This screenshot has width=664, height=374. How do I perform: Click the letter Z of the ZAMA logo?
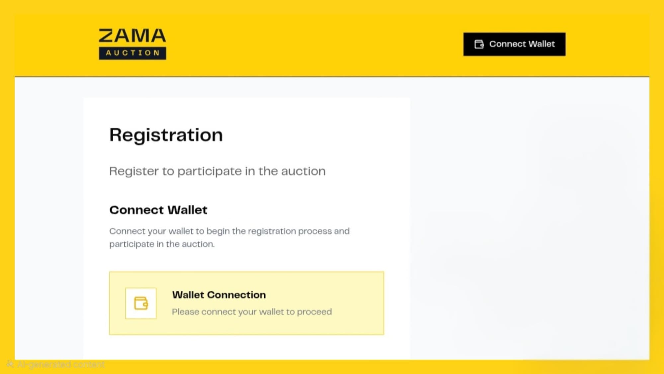tap(107, 36)
